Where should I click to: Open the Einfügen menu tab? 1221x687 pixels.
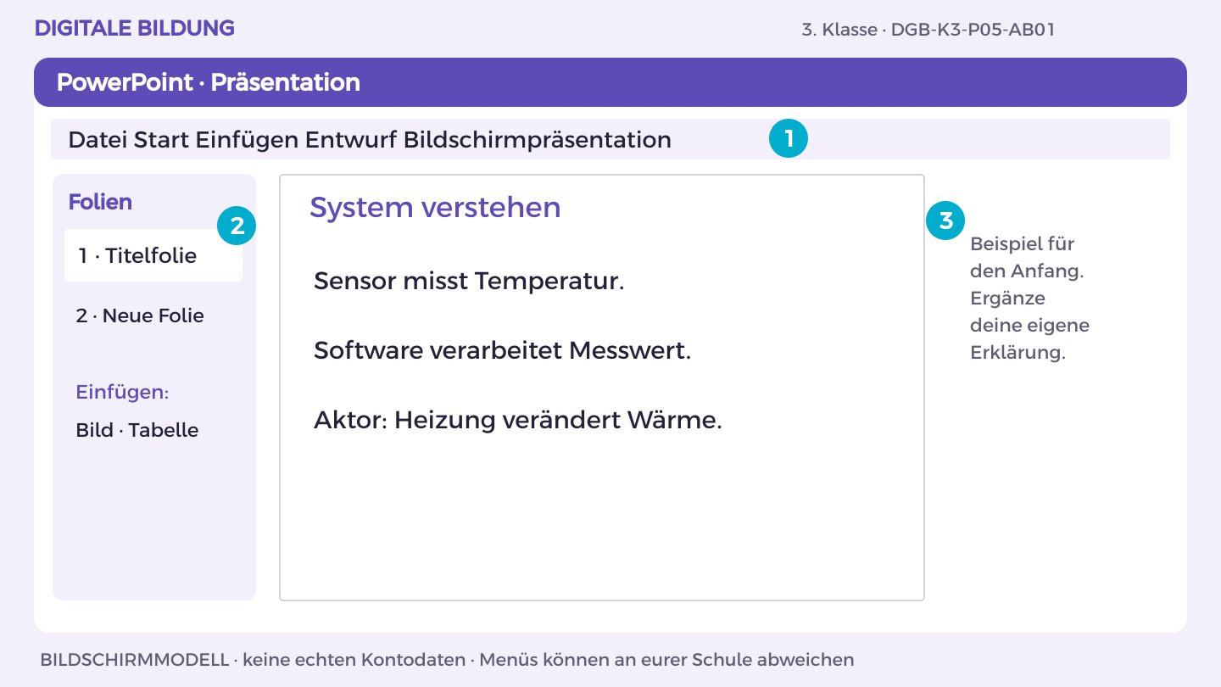(x=248, y=140)
